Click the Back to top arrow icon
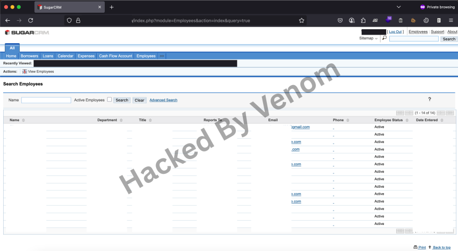 tap(430, 247)
